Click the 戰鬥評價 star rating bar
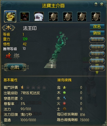 click(x=33, y=87)
